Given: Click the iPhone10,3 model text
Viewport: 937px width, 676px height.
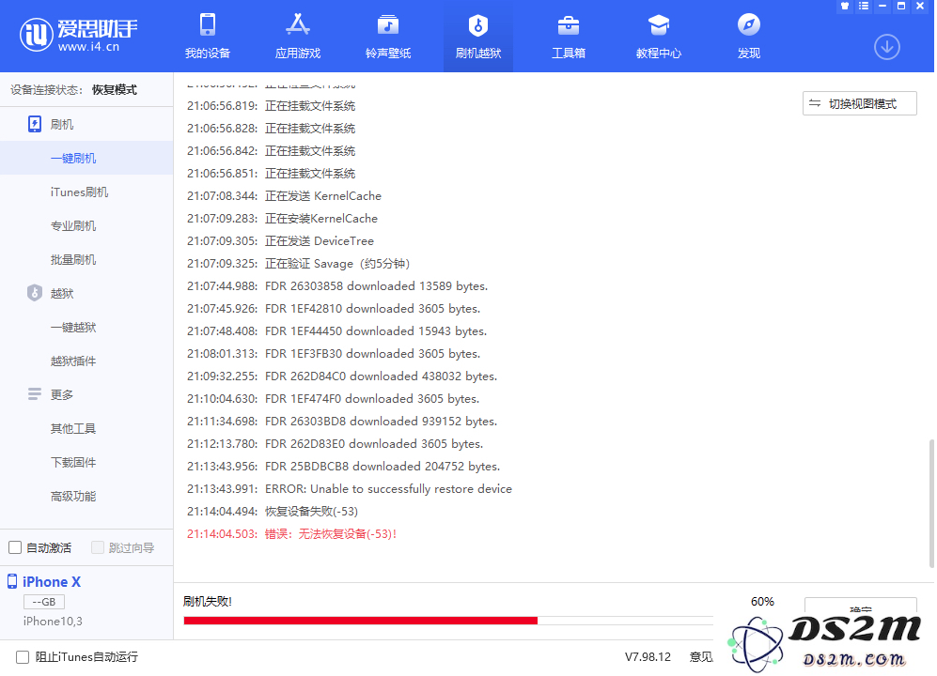Looking at the screenshot, I should (x=53, y=621).
